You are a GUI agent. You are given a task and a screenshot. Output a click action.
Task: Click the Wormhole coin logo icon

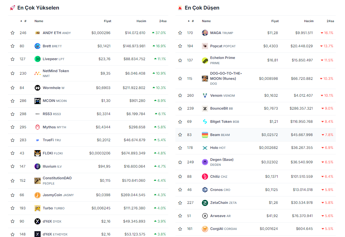(38, 88)
